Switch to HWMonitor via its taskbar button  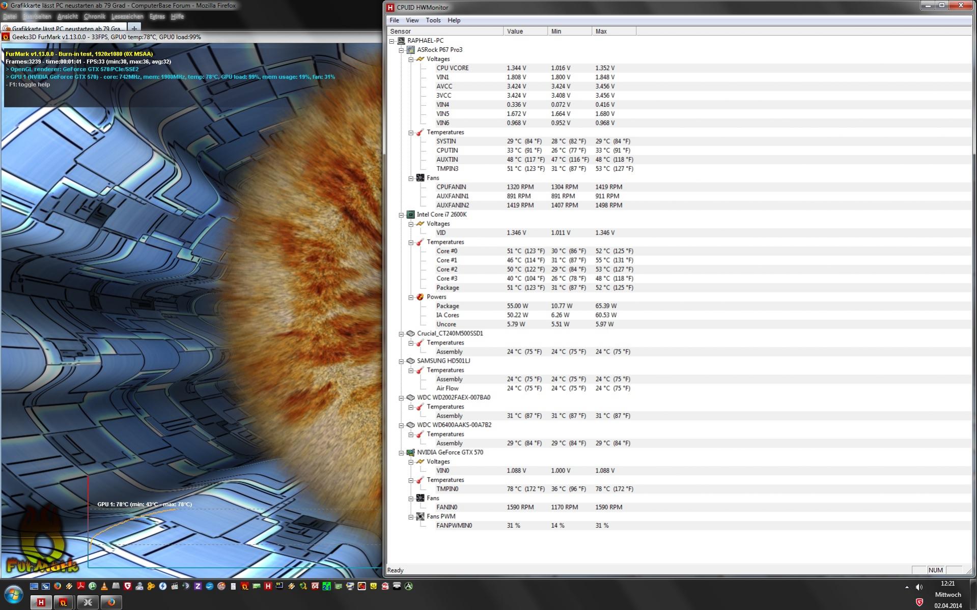tap(41, 602)
